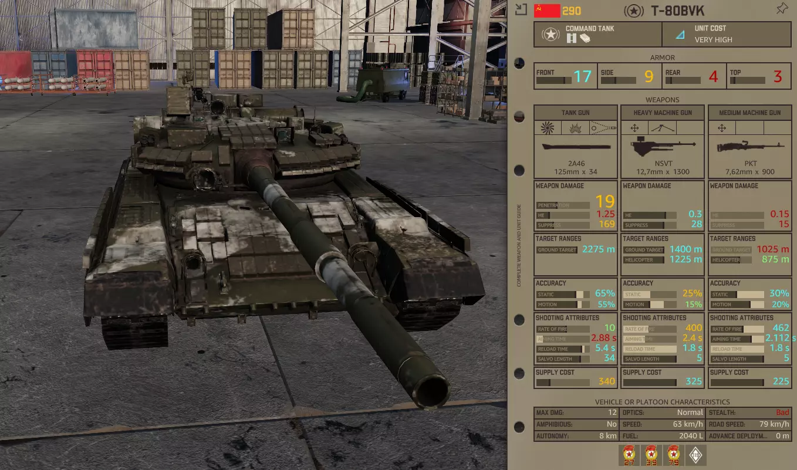Open the Complete Weapon and Unit Guide

pos(519,244)
